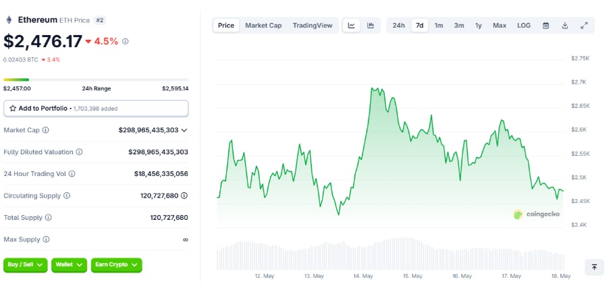
Task: Open the Buy / Sell dropdown
Action: coord(26,265)
